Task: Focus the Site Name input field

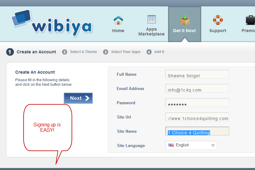Action: coord(197,131)
